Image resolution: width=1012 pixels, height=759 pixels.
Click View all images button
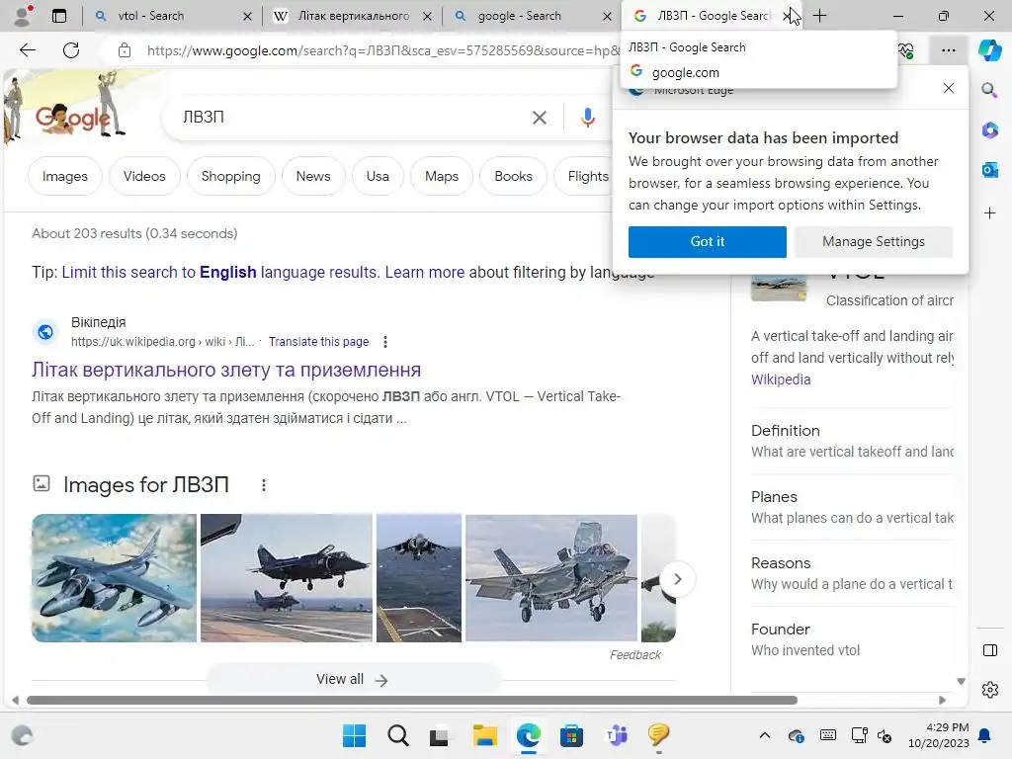pos(353,680)
